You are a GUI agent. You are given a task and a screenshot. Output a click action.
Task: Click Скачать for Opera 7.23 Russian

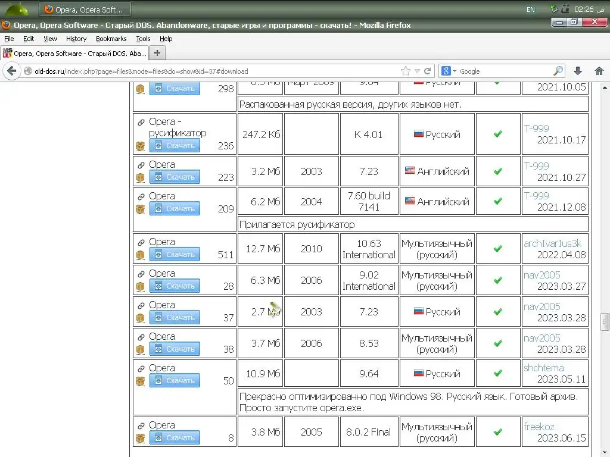[x=175, y=317]
